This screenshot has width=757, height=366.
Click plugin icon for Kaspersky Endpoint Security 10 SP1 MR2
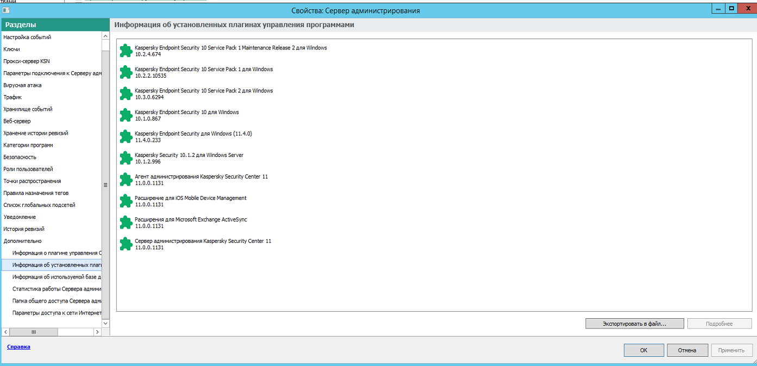126,51
